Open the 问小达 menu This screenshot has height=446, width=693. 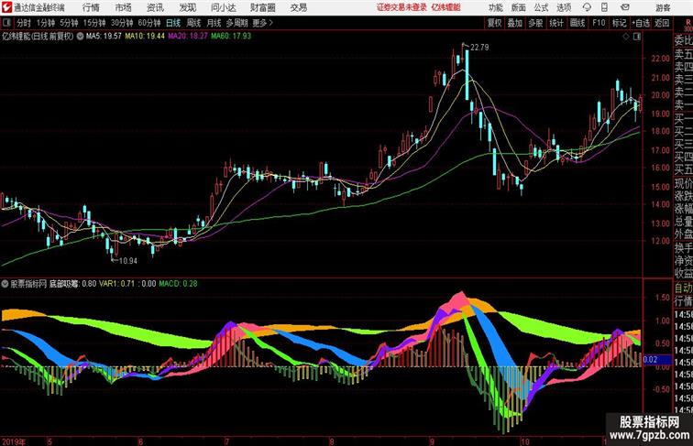[223, 7]
